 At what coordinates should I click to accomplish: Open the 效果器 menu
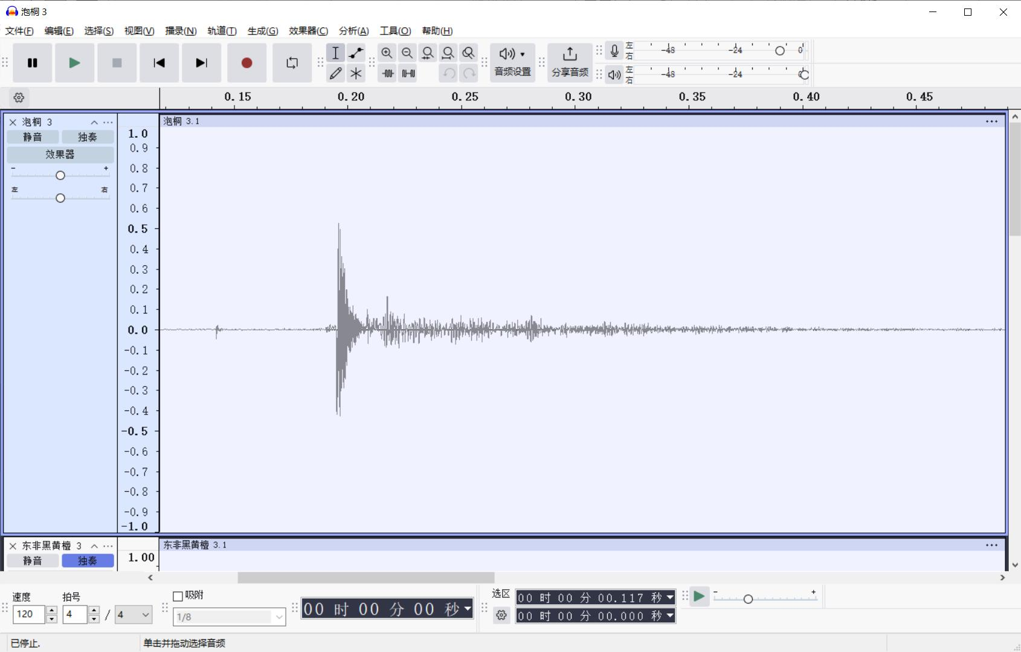(x=309, y=31)
